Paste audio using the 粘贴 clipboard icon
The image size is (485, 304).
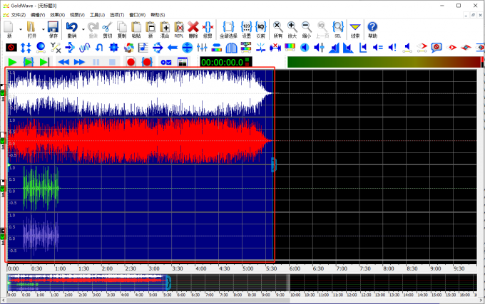[x=136, y=30]
